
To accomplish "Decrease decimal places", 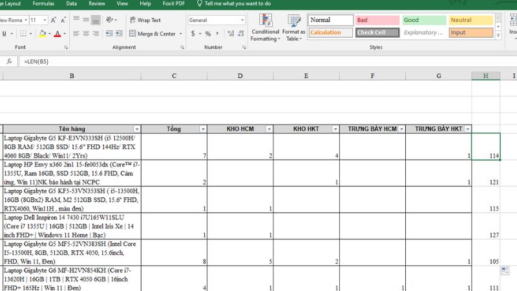I will point(241,34).
